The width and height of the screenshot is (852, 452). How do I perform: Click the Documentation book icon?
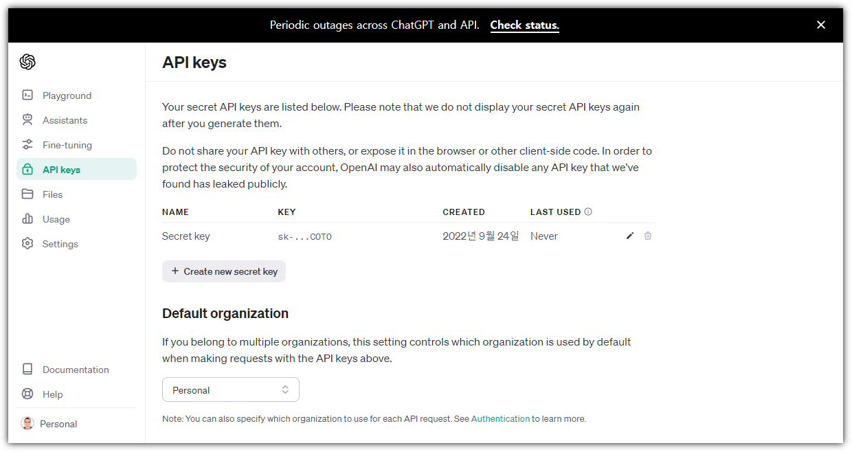coord(27,370)
